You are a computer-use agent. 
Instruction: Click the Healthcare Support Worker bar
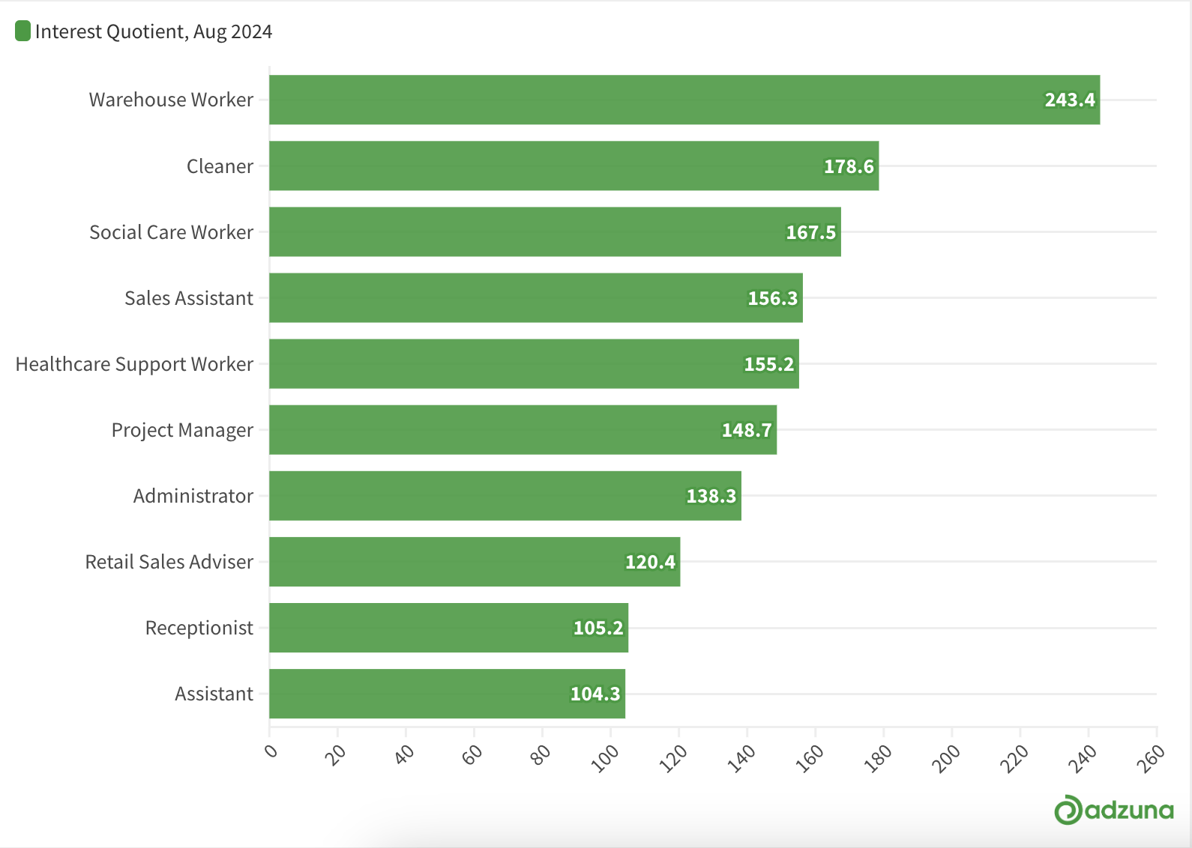coord(534,363)
